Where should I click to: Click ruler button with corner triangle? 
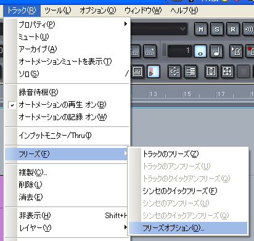point(150,51)
